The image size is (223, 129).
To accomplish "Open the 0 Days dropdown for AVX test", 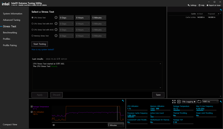I will point(66,24).
